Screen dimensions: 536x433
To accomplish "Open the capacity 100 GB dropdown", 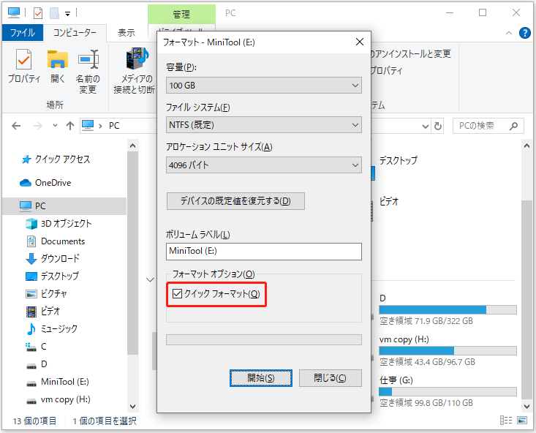I will coord(263,85).
